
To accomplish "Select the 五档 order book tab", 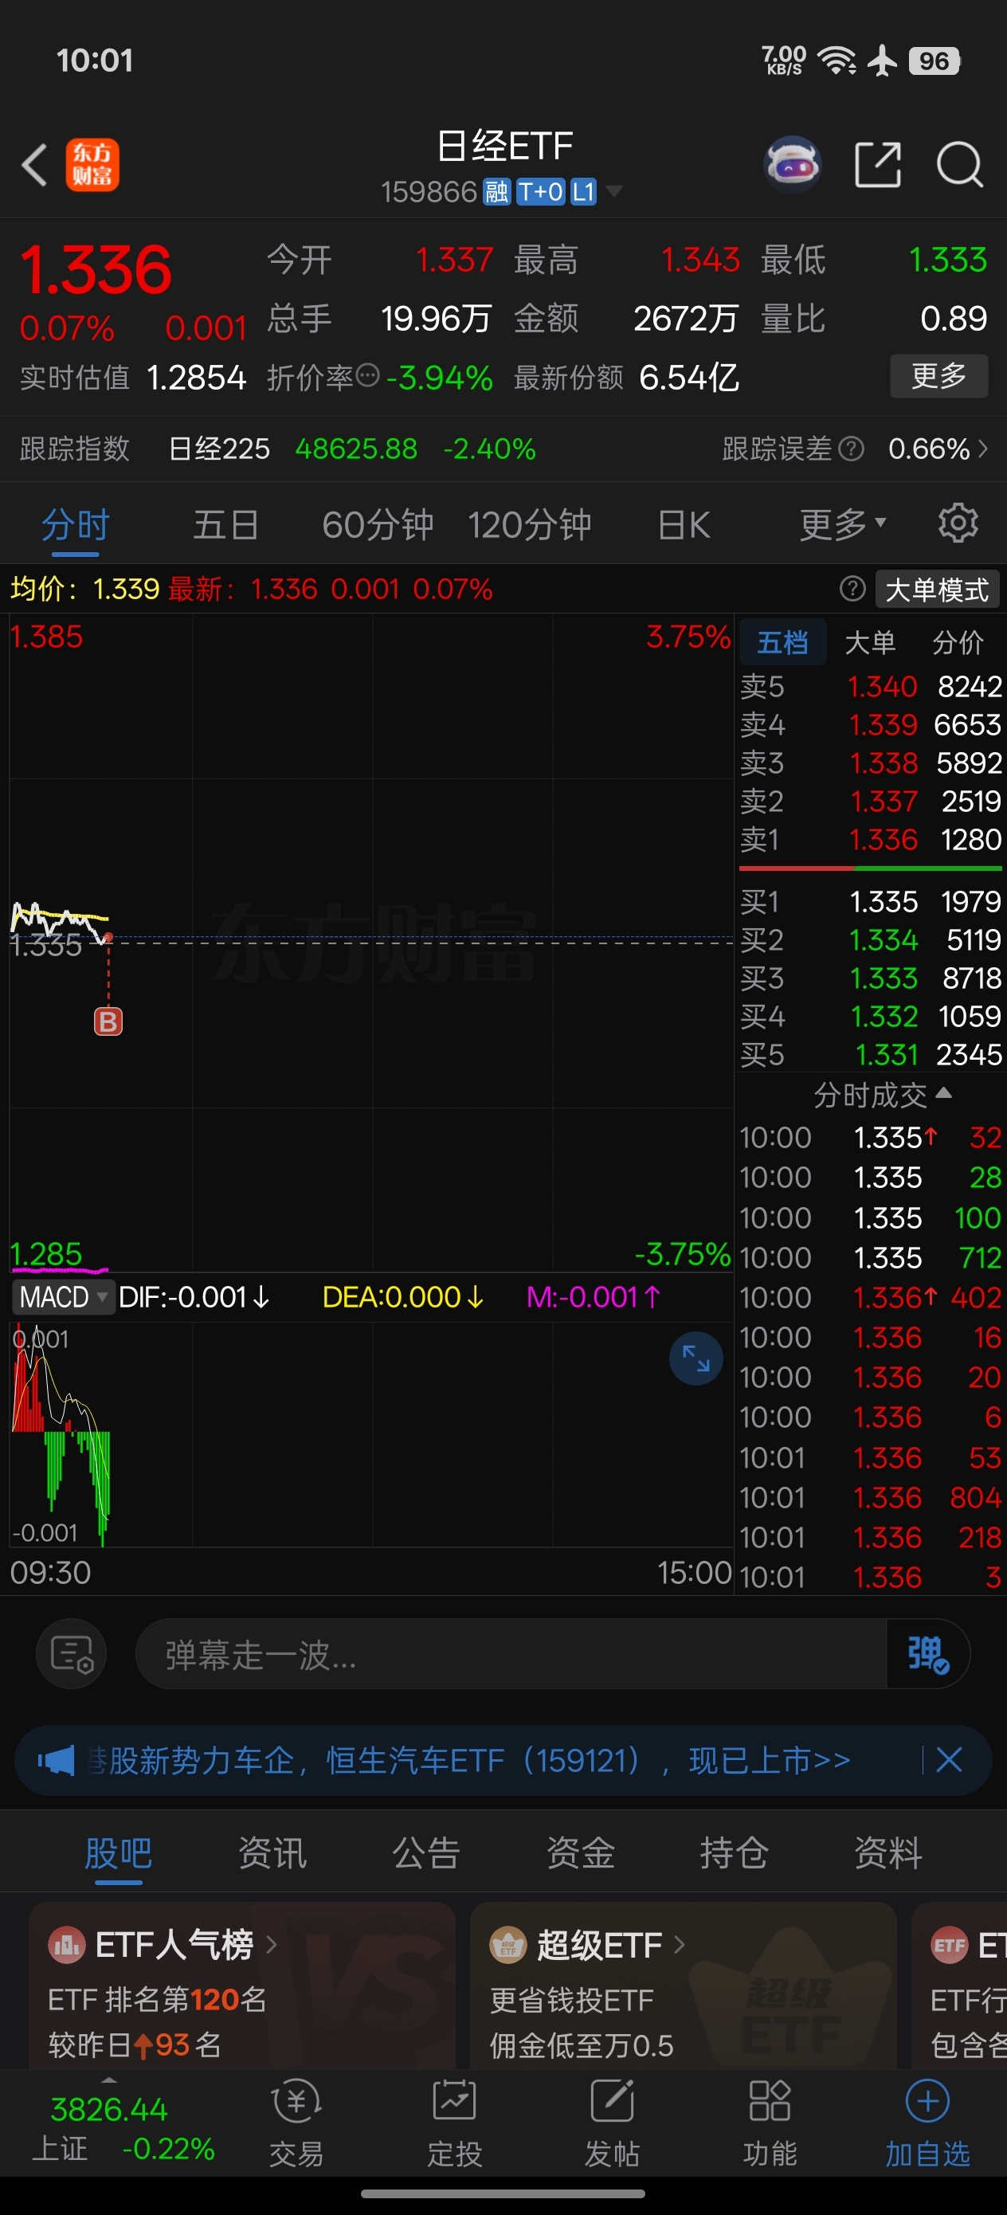I will point(782,641).
